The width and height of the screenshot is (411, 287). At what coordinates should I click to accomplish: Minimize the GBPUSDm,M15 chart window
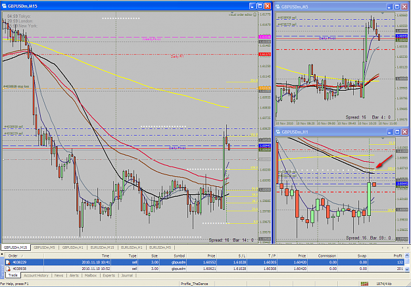tap(252, 6)
